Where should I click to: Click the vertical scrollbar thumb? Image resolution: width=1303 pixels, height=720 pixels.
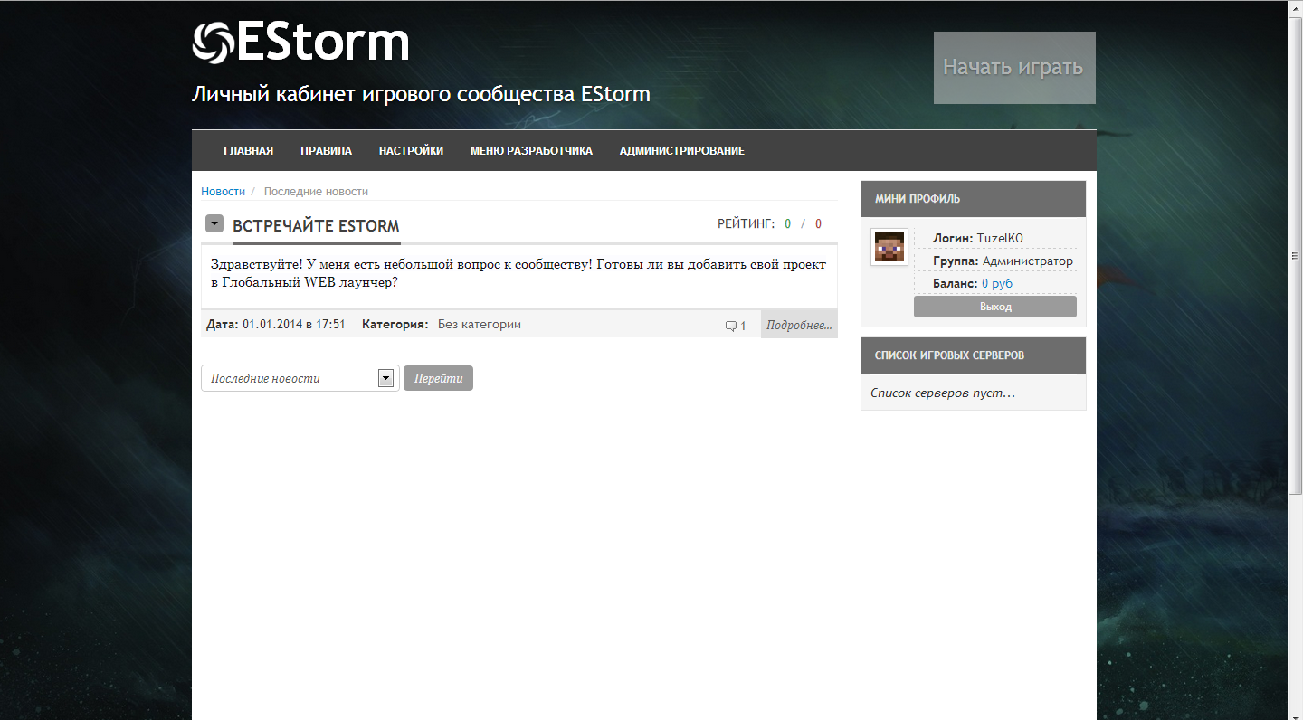pos(1296,255)
